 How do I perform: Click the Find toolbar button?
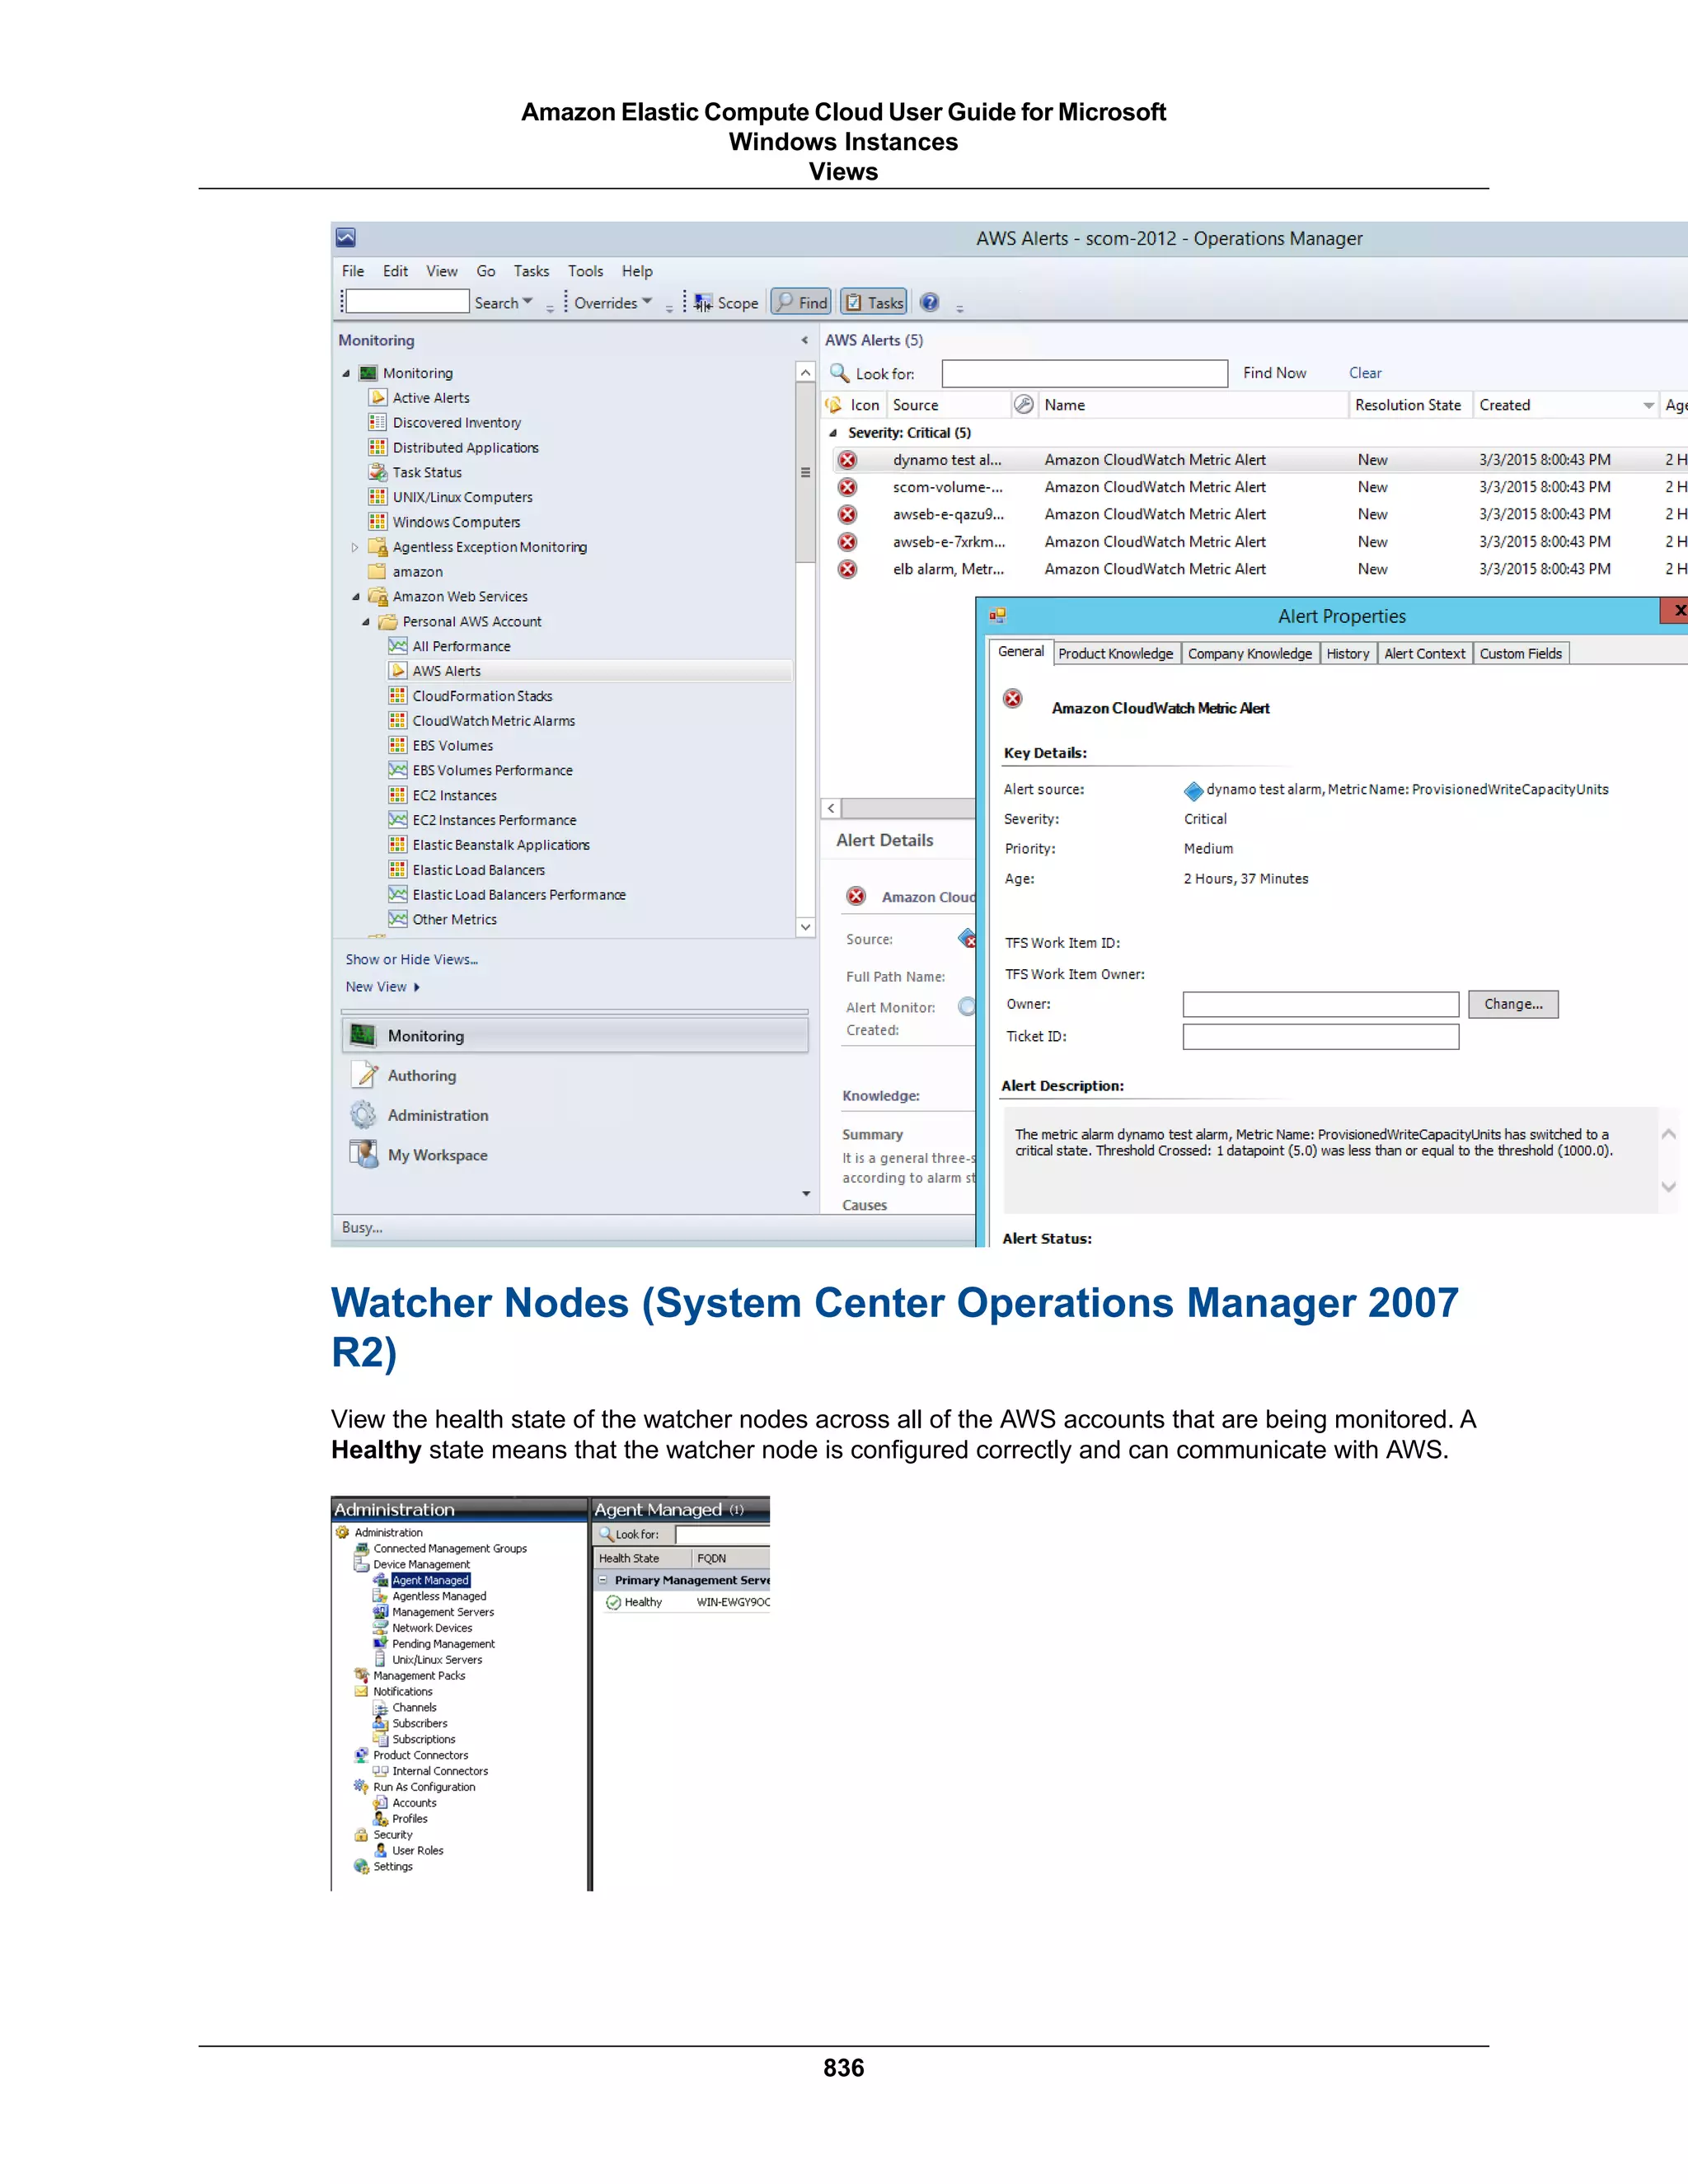(x=801, y=302)
